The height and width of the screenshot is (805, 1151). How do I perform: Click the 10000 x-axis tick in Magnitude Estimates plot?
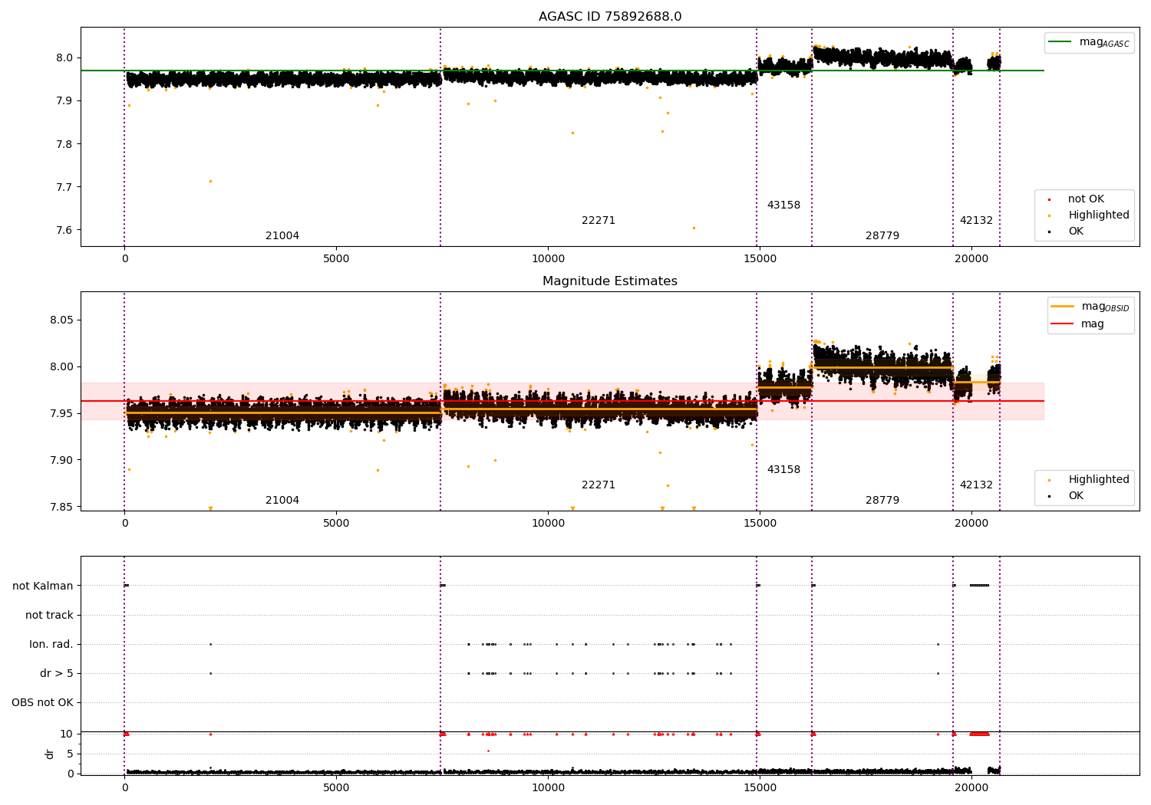click(548, 524)
